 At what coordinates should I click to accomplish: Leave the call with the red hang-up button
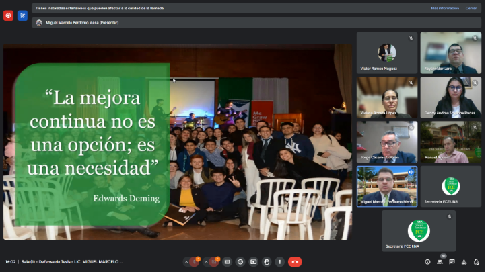coord(295,262)
